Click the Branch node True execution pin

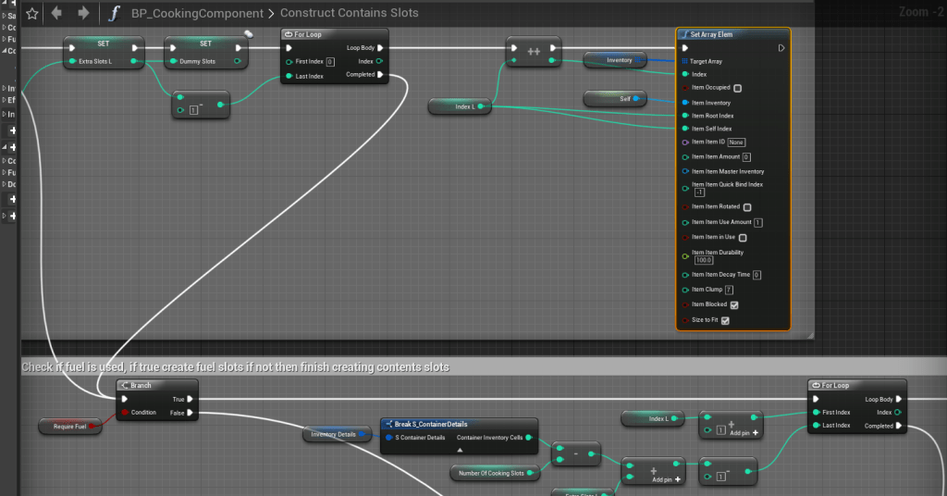point(191,399)
